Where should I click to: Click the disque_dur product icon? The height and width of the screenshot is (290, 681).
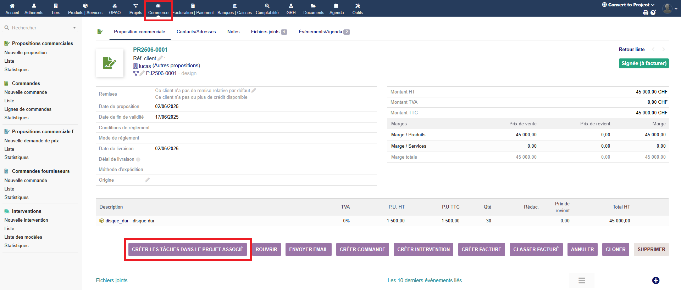102,221
